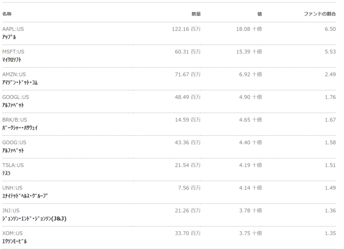This screenshot has width=344, height=249.
Task: Open the MSFT:US ticker link
Action: point(13,52)
